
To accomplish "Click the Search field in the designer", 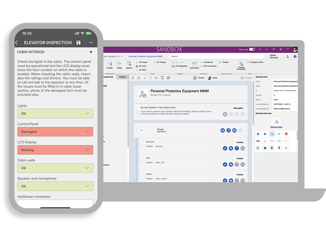I will point(216,57).
